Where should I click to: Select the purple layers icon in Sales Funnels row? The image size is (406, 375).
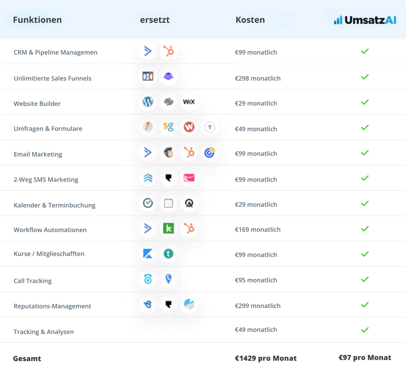click(168, 76)
